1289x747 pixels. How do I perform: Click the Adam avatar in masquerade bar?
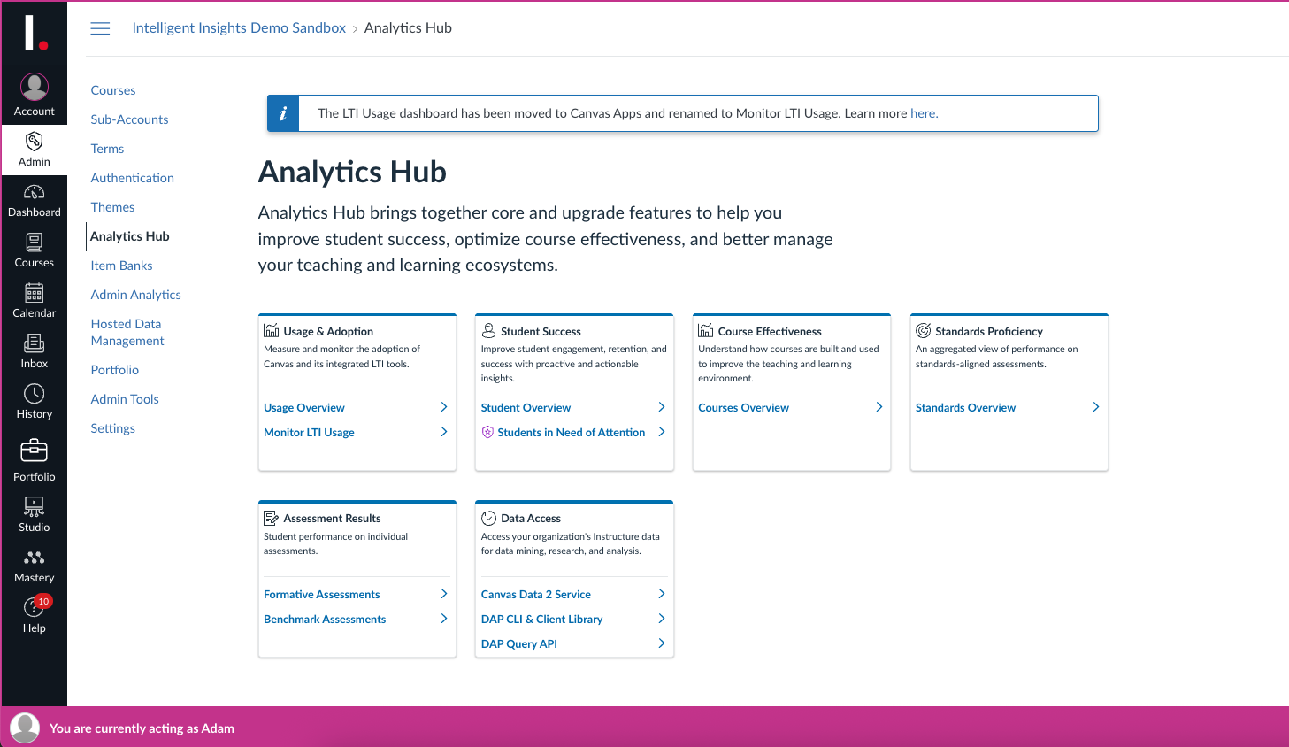[25, 728]
